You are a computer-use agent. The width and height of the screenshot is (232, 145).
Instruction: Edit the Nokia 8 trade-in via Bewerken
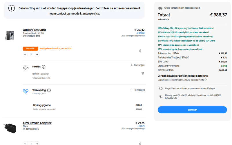(45, 74)
